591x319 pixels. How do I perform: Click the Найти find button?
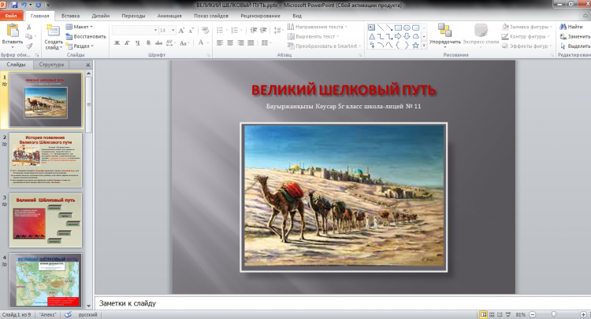[x=571, y=27]
